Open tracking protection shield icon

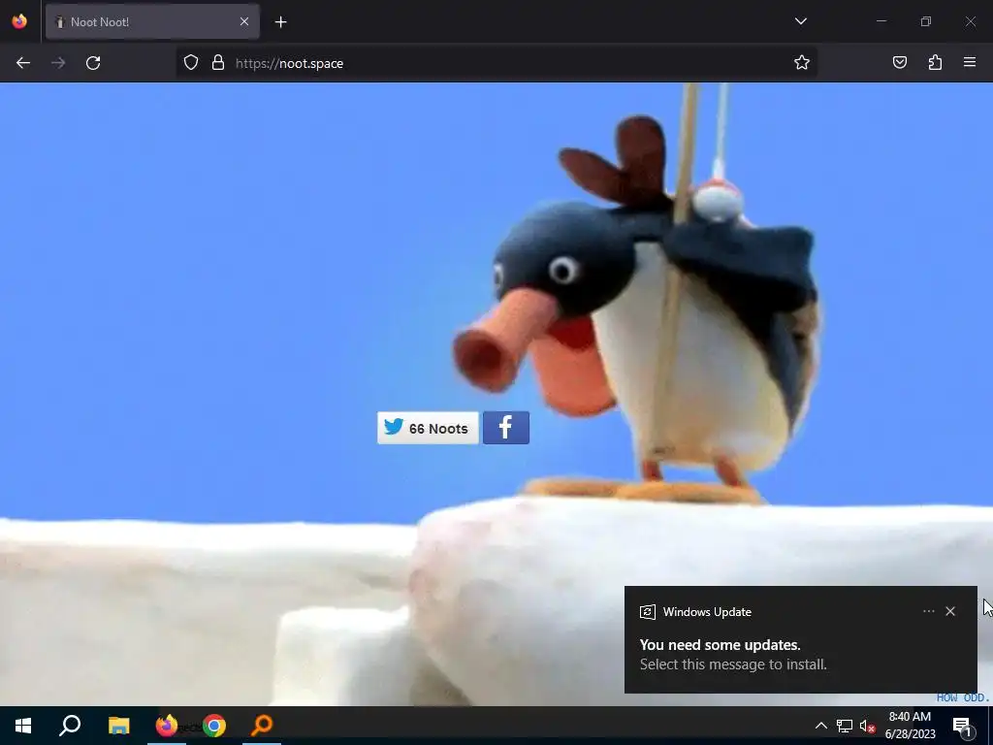(191, 63)
